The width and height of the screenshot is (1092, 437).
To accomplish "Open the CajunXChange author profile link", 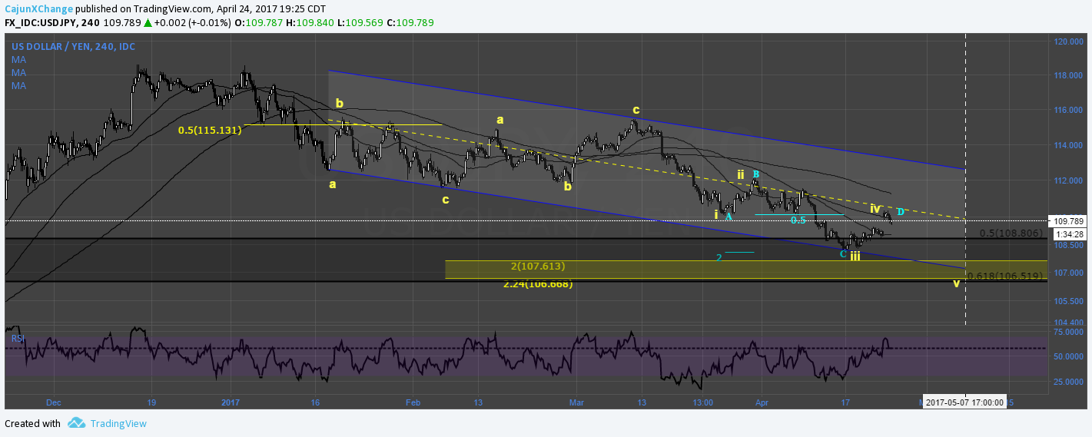I will click(39, 8).
